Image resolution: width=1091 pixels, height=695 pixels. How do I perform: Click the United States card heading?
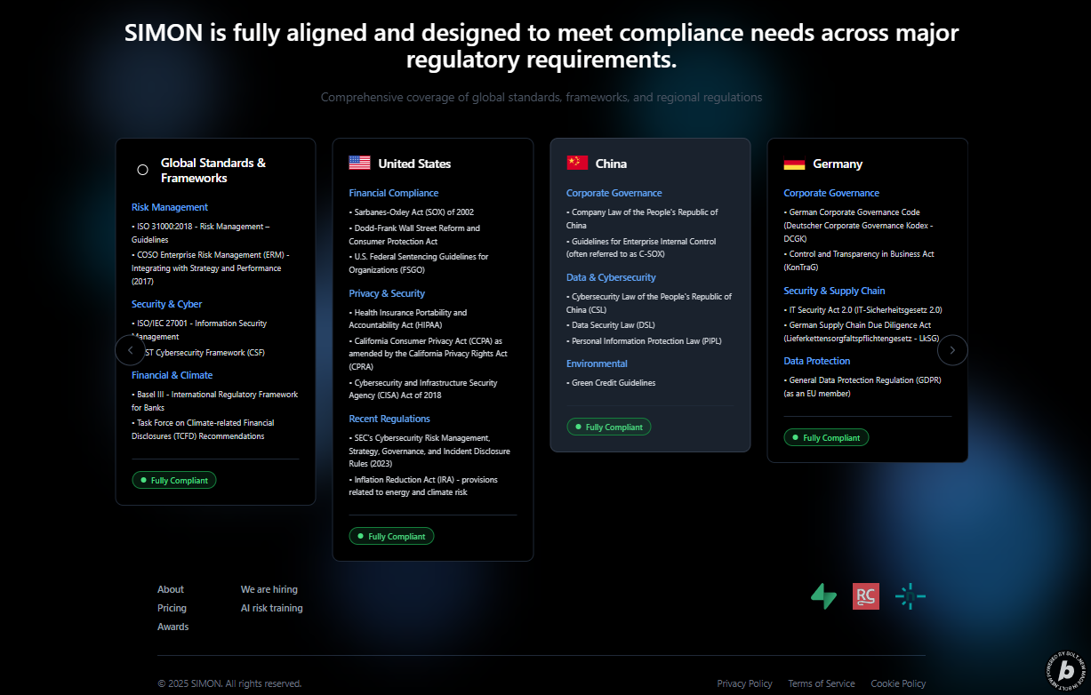coord(414,164)
